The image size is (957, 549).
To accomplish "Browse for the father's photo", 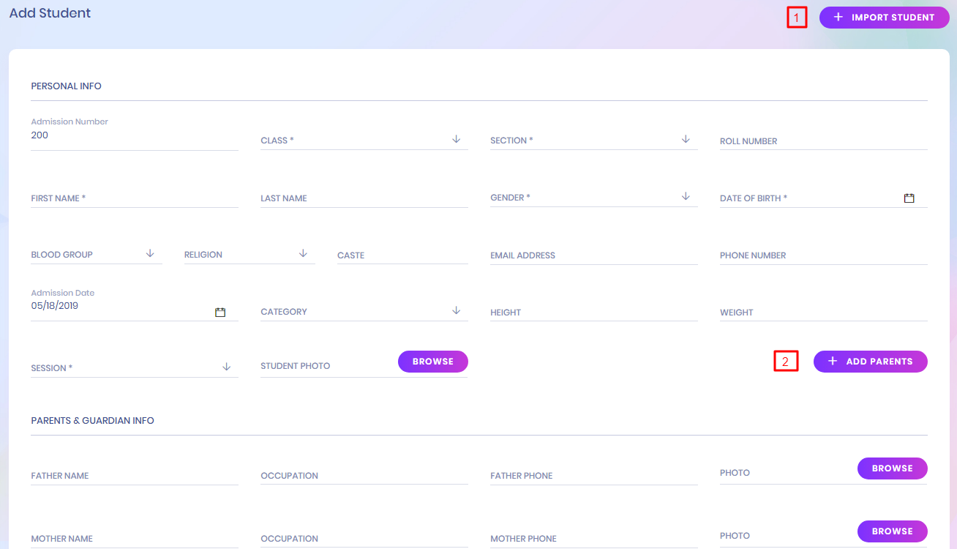I will click(x=892, y=468).
